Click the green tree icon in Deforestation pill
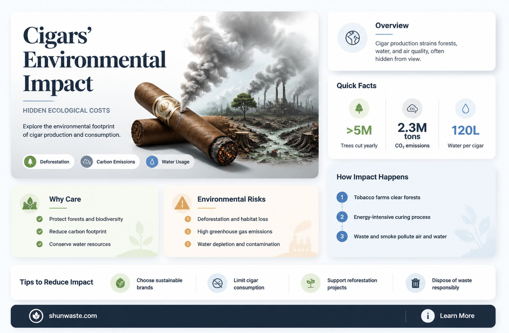 point(30,162)
